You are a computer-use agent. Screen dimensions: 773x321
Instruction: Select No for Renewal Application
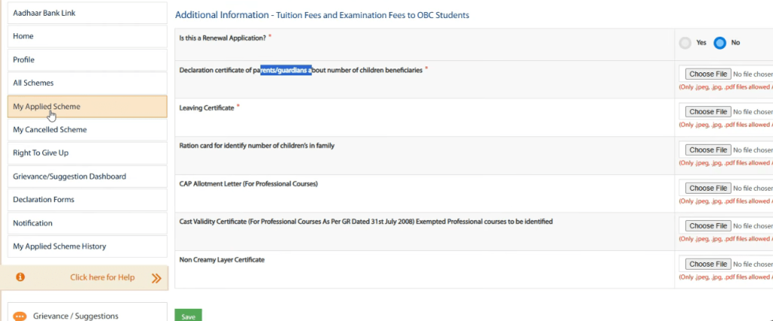click(x=719, y=43)
